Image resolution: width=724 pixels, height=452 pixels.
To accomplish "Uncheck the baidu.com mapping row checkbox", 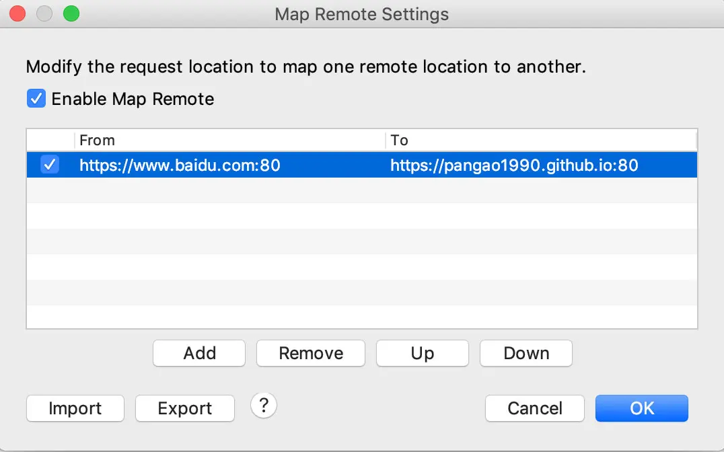I will (x=50, y=164).
